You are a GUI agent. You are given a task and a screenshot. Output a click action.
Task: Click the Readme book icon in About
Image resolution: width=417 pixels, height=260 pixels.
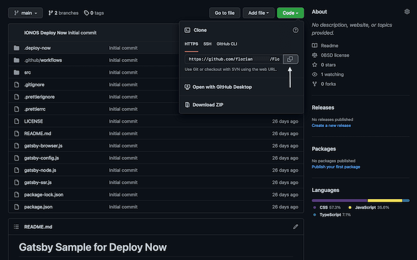point(315,45)
